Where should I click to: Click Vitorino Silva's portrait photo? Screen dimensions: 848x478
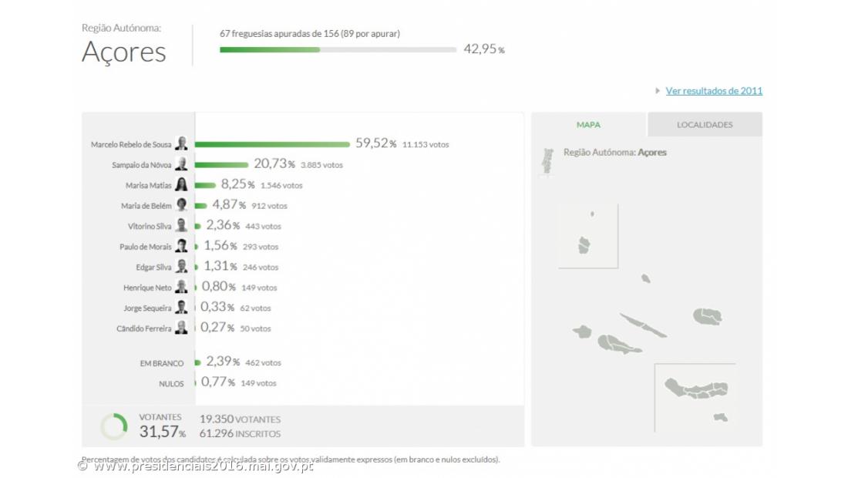click(x=181, y=226)
